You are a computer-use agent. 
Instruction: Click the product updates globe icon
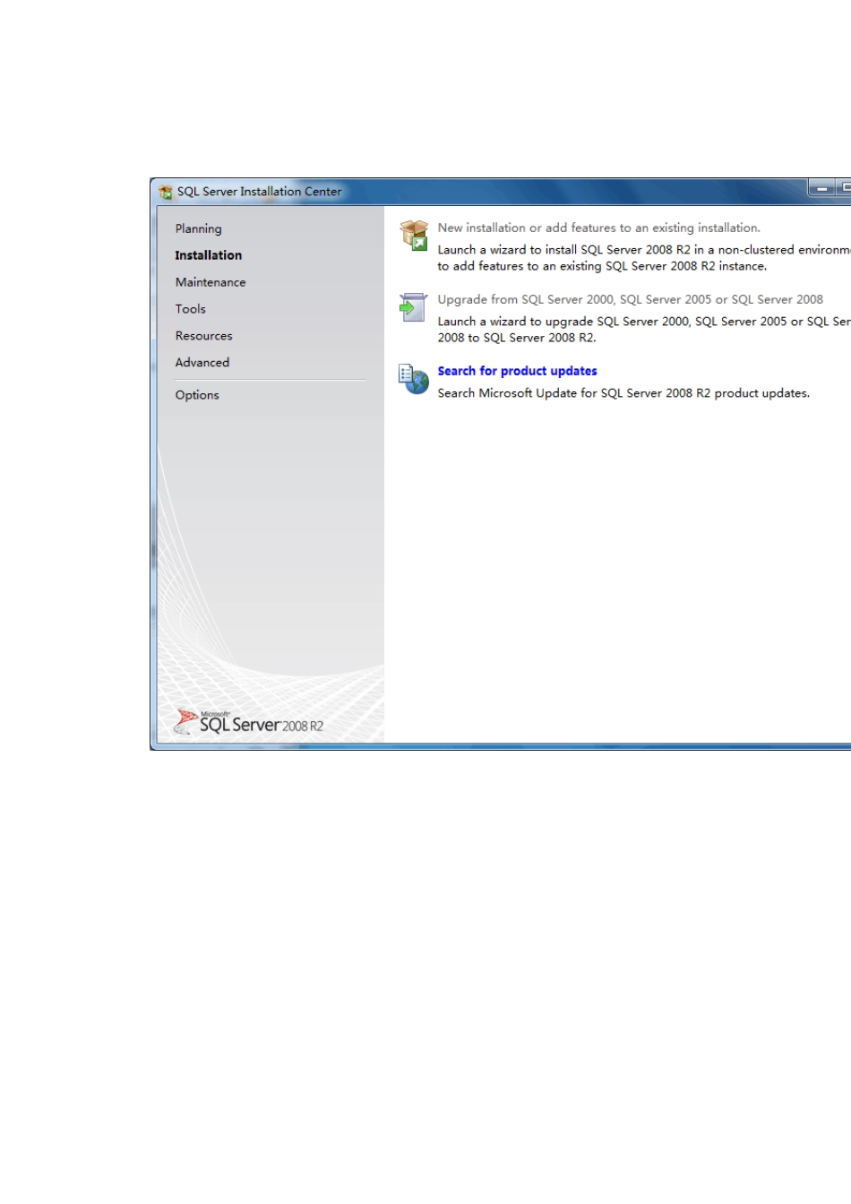414,379
